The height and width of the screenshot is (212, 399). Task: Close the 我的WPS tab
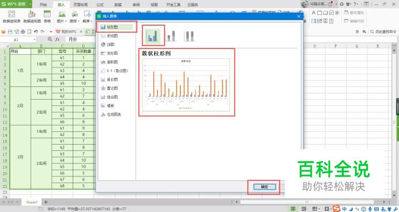(81, 32)
